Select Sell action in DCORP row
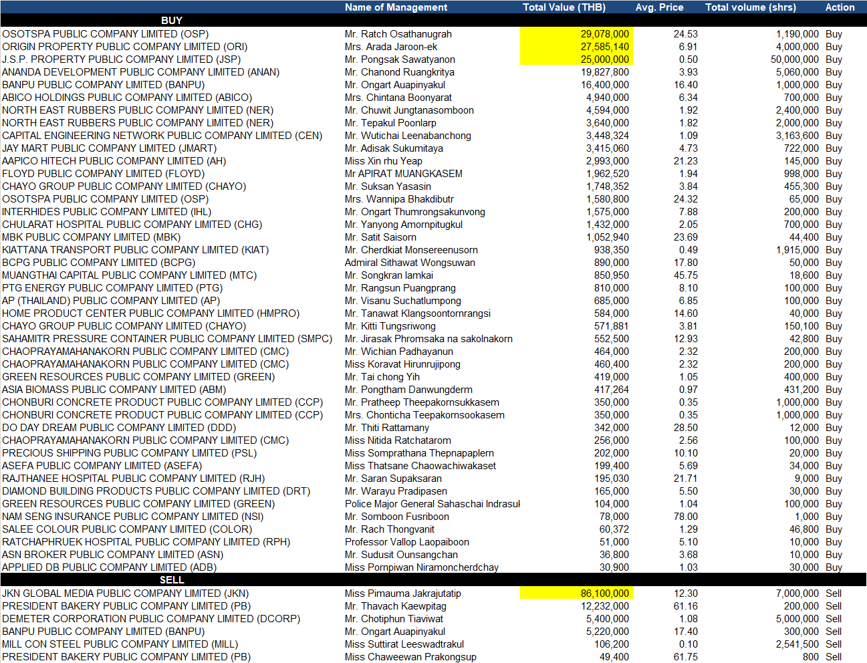867x663 pixels. [x=834, y=619]
